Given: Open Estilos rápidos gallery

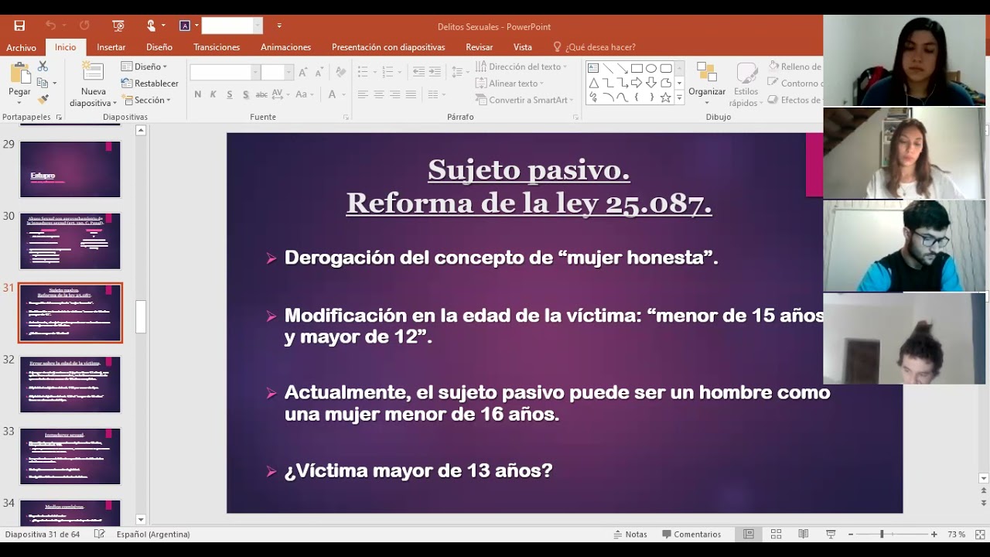Looking at the screenshot, I should click(746, 85).
